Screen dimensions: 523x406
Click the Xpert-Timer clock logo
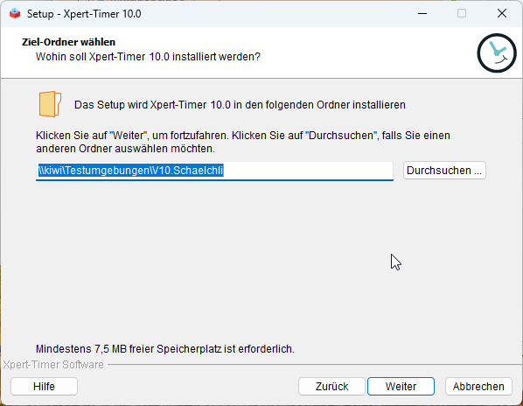point(497,53)
